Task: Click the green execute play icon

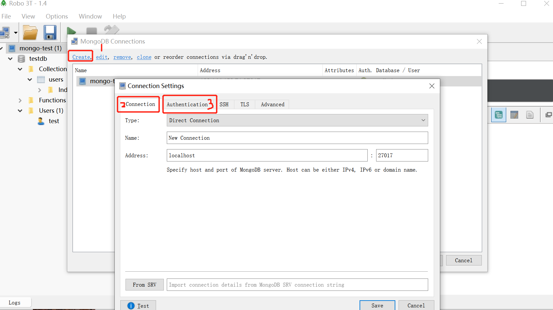Action: point(72,31)
